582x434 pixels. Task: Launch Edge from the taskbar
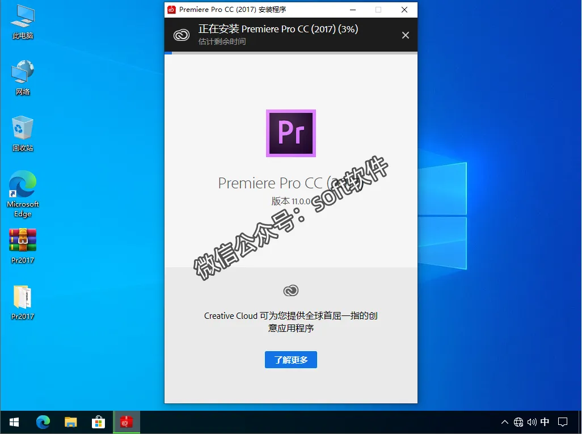coord(43,422)
